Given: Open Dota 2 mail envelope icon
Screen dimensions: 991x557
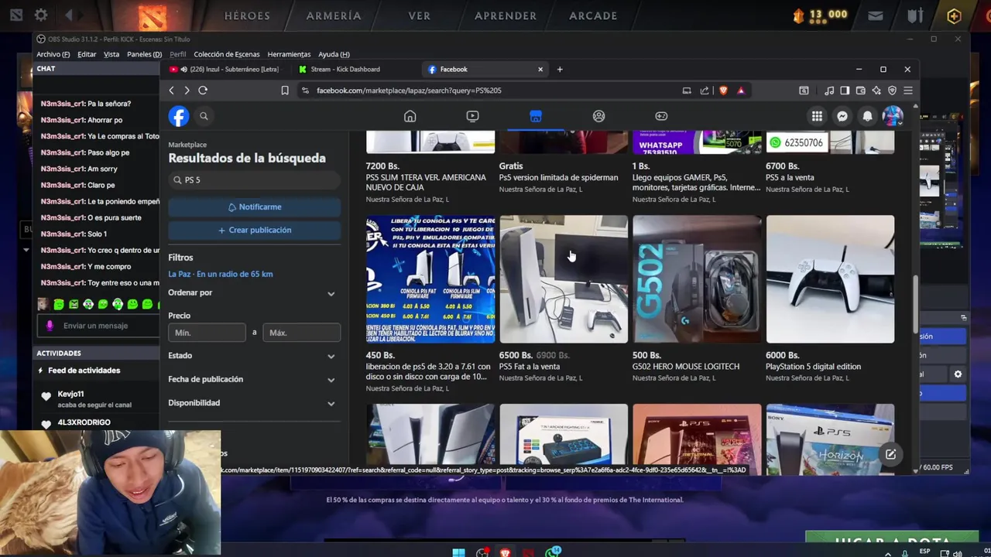Looking at the screenshot, I should coord(876,15).
